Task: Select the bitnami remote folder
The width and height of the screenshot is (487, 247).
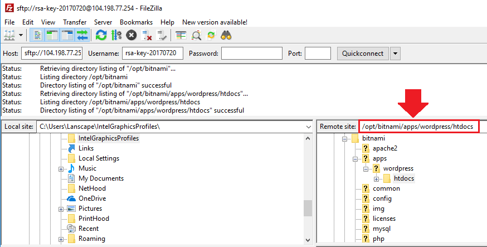Action: pyautogui.click(x=373, y=138)
